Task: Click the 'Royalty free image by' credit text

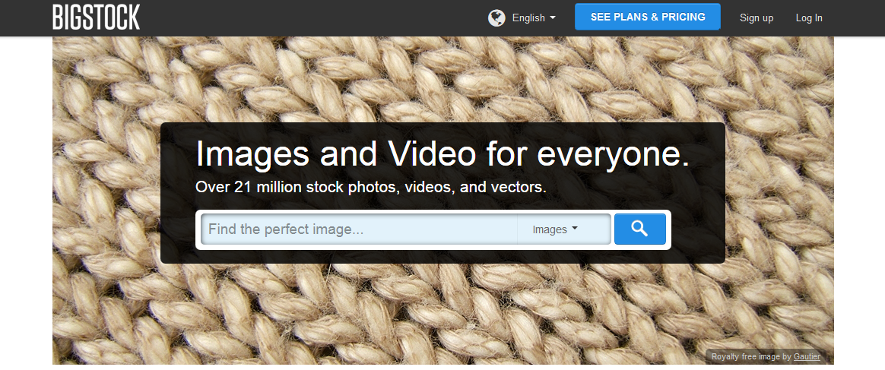Action: click(751, 356)
